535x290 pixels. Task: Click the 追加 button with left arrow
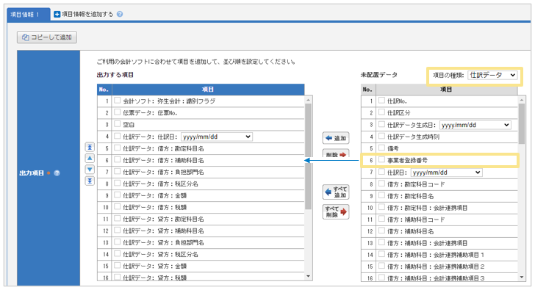pyautogui.click(x=336, y=138)
